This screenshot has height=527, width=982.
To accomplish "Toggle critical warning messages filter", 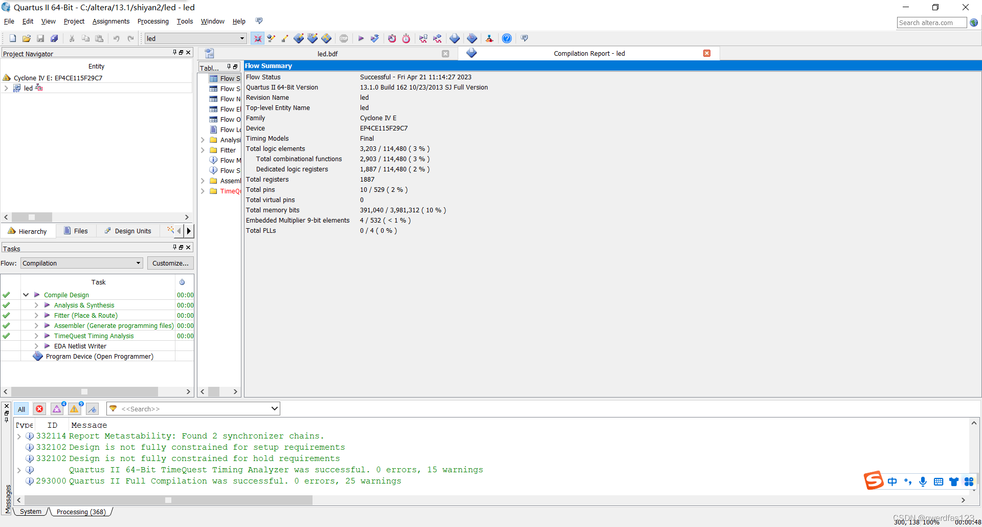I will coord(57,409).
